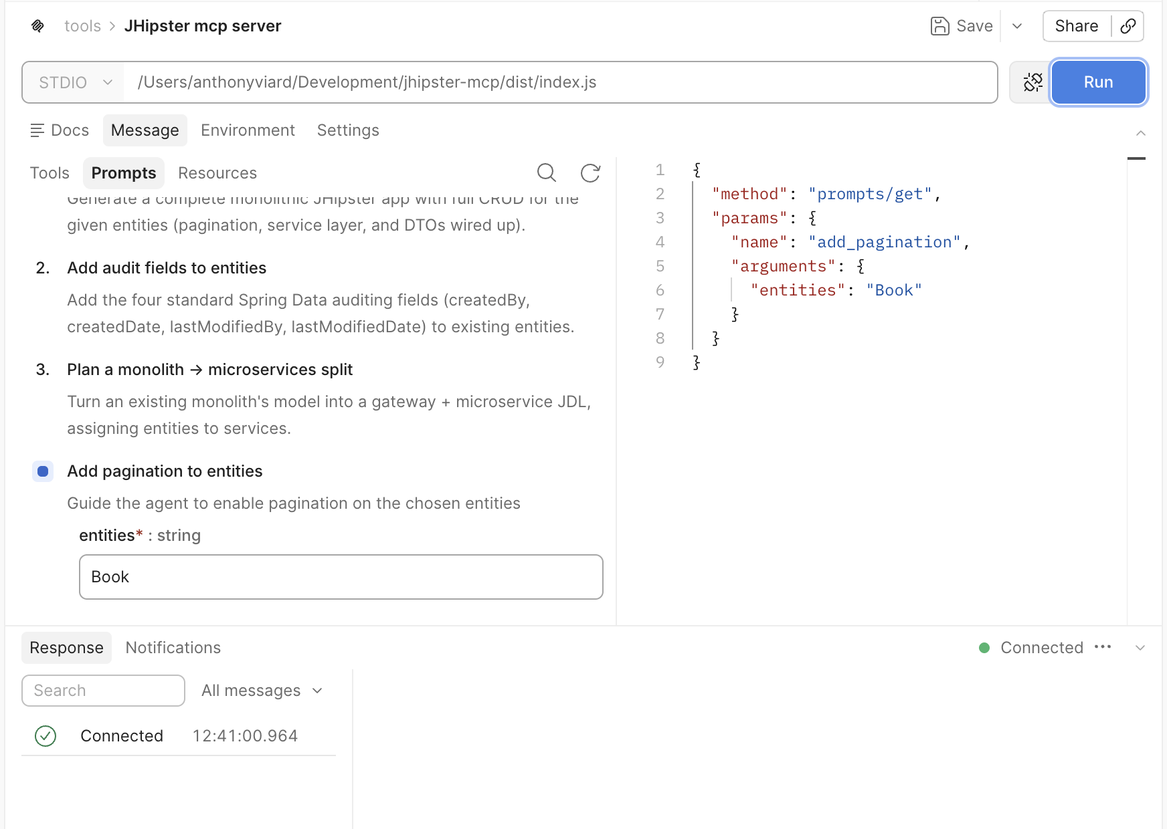Click the 12:41:00.964 timestamp
The height and width of the screenshot is (829, 1167).
pyautogui.click(x=246, y=736)
